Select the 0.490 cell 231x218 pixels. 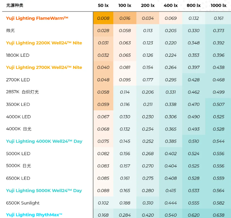pyautogui.click(x=194, y=117)
